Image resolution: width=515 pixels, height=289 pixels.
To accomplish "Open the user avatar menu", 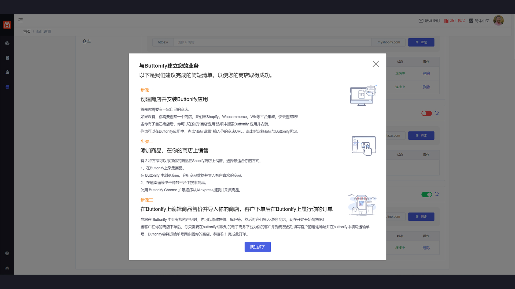I will [x=498, y=21].
